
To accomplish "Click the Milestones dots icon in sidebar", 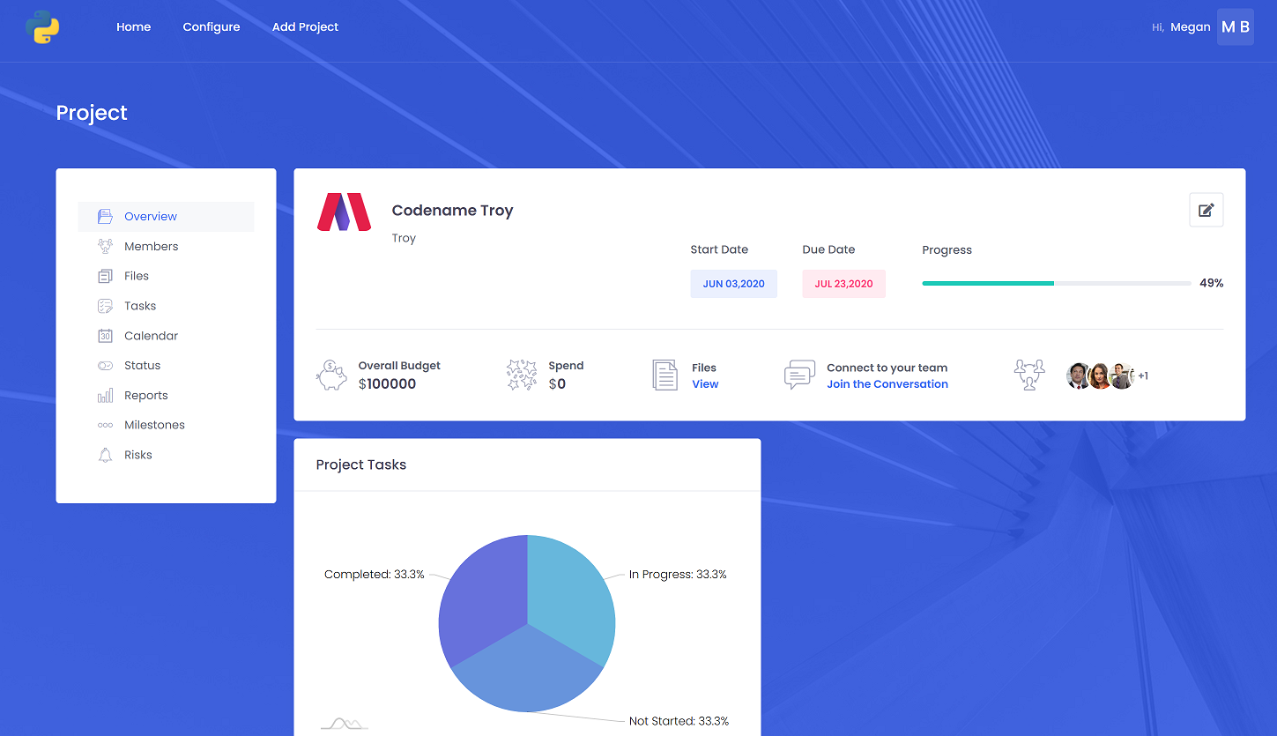I will click(x=105, y=425).
